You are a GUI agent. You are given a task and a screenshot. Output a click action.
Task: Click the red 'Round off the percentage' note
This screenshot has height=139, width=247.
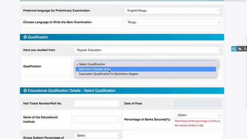tap(197, 123)
